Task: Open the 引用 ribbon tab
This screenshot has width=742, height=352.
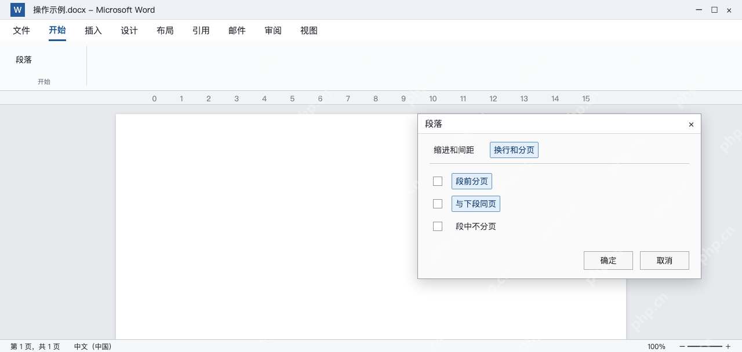Action: point(201,31)
